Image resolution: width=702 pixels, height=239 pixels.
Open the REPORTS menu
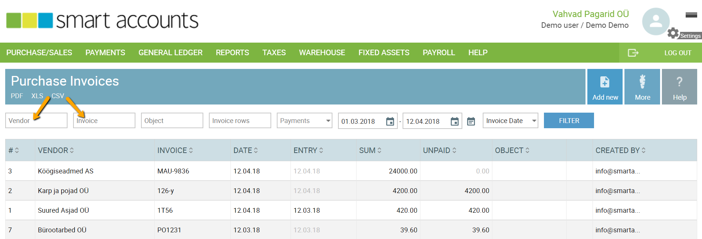233,53
